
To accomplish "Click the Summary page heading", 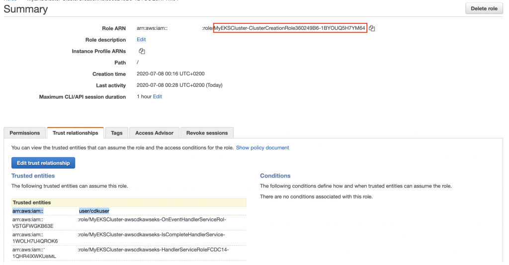I will pyautogui.click(x=26, y=9).
